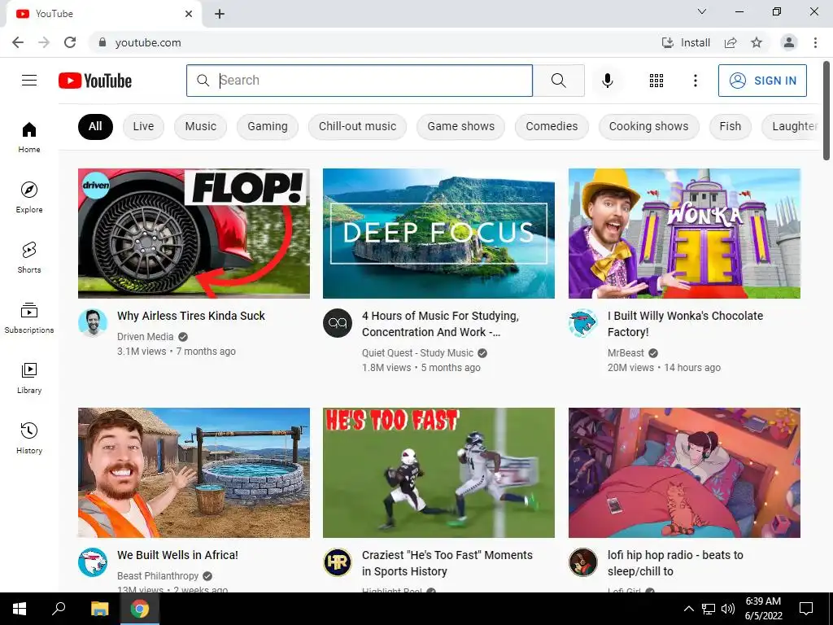Open lofi hip hop radio title
The image size is (833, 625).
[675, 563]
